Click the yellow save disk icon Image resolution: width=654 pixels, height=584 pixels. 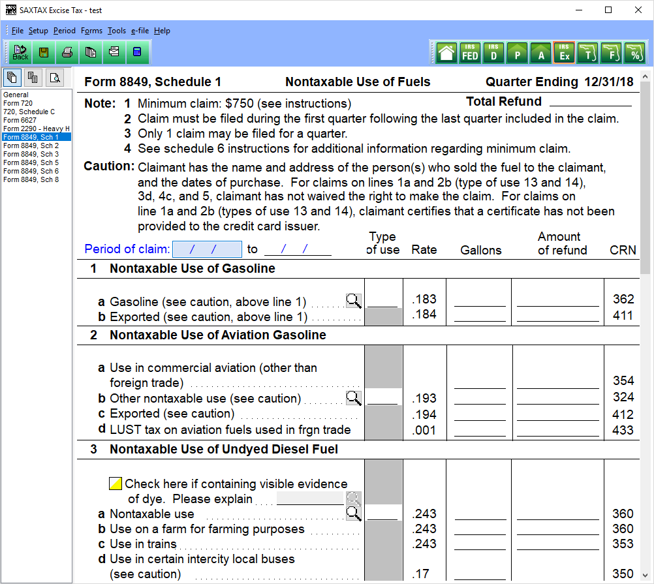click(43, 52)
